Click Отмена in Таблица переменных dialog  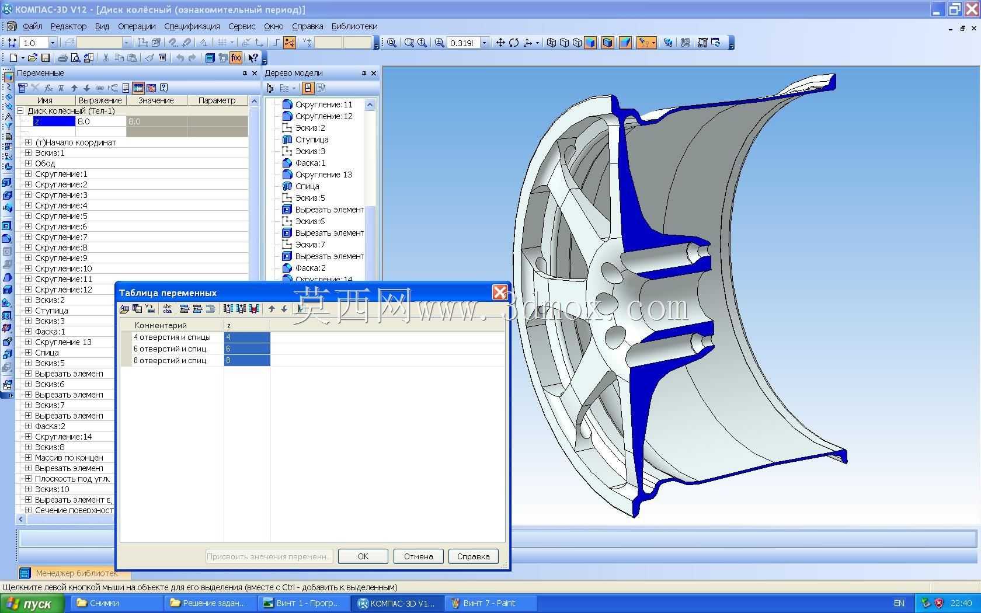[418, 556]
